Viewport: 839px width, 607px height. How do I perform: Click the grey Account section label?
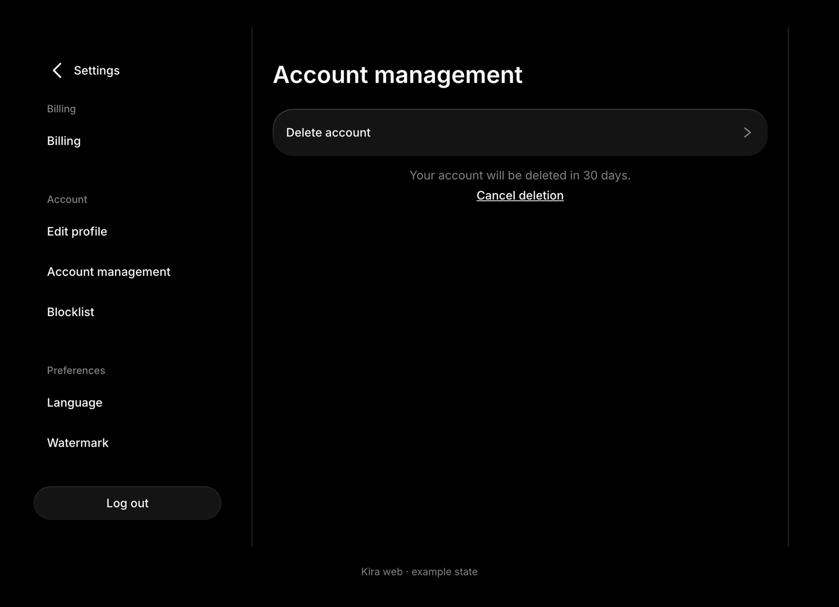coord(67,199)
